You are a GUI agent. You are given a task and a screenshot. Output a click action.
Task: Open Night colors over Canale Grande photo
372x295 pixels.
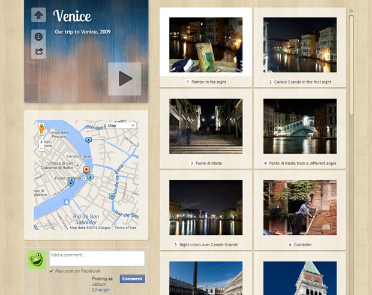[x=206, y=207]
